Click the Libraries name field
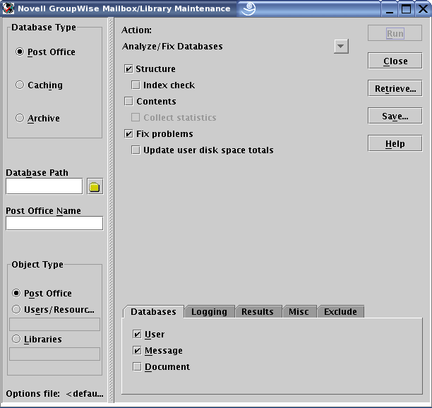Image resolution: width=432 pixels, height=408 pixels. [54, 354]
